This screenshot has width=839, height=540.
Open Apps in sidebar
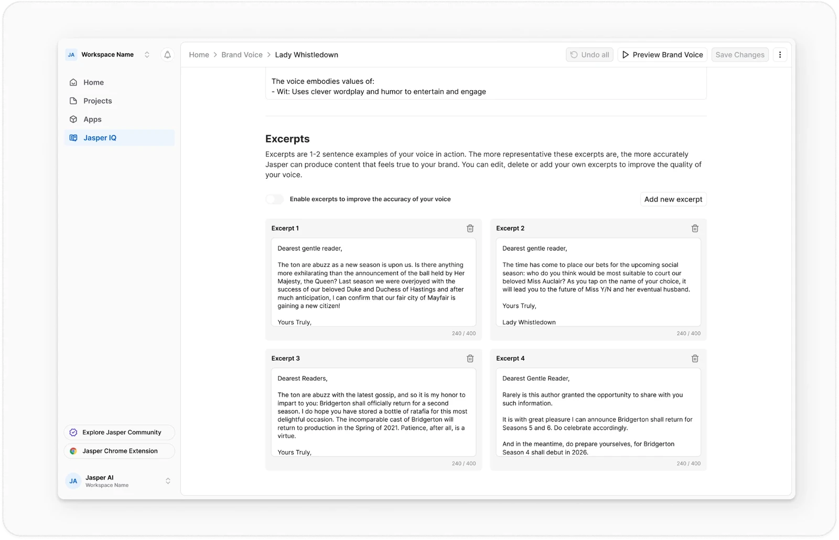pyautogui.click(x=119, y=119)
